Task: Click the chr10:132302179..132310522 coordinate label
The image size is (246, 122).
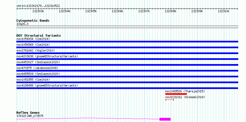Action: [x=38, y=6]
